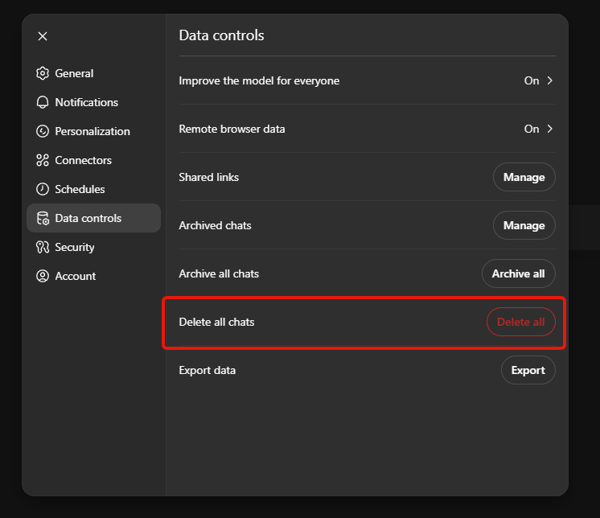The image size is (600, 518).
Task: Select the Personalization label in sidebar
Action: pos(92,131)
